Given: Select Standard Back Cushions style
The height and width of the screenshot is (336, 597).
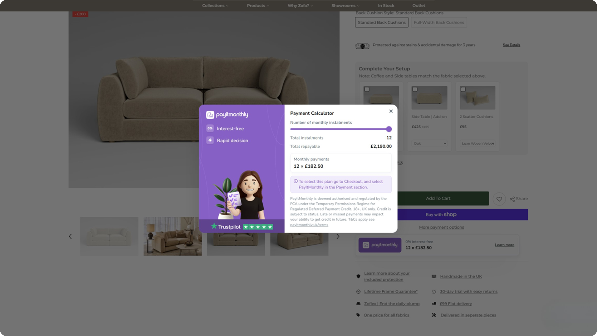Looking at the screenshot, I should (382, 22).
